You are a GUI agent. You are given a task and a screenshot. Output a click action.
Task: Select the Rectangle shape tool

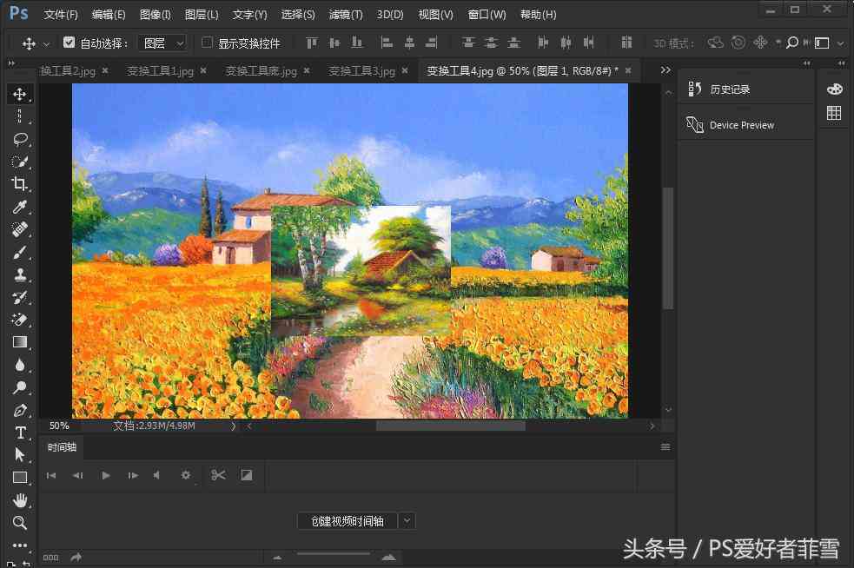click(20, 478)
